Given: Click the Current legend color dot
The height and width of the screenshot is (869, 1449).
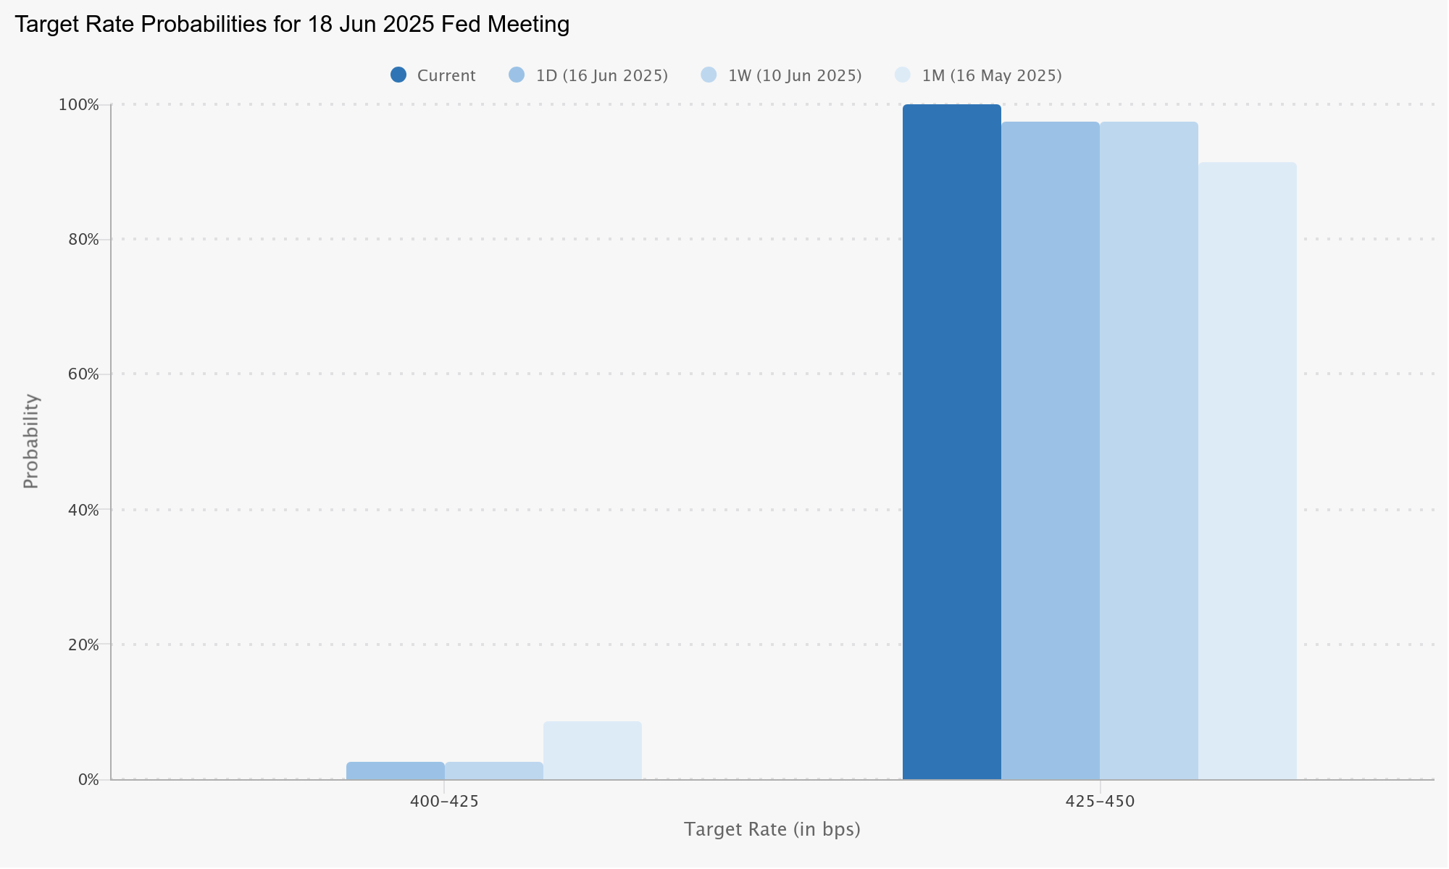Looking at the screenshot, I should click(x=398, y=75).
